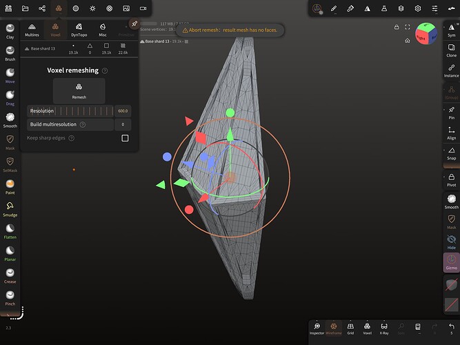Click the Resolution value field 600.0
This screenshot has width=460, height=345.
pyautogui.click(x=123, y=111)
